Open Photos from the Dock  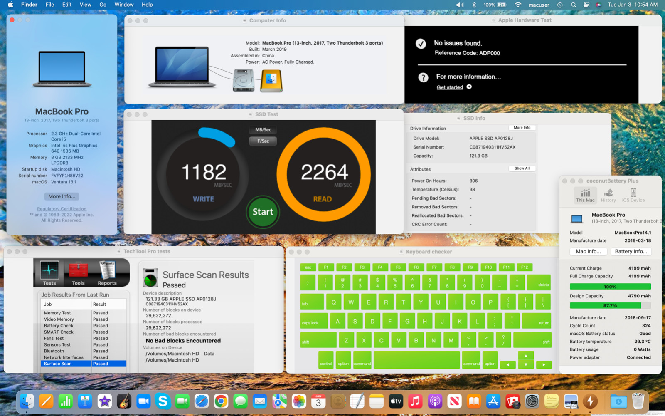299,401
